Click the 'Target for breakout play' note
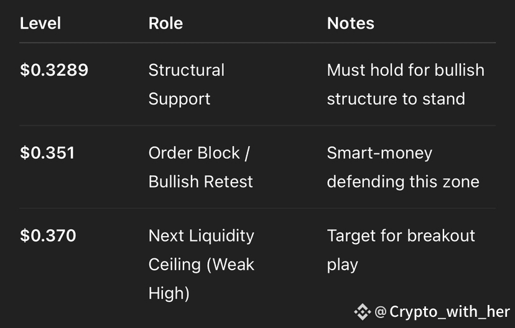 (401, 250)
